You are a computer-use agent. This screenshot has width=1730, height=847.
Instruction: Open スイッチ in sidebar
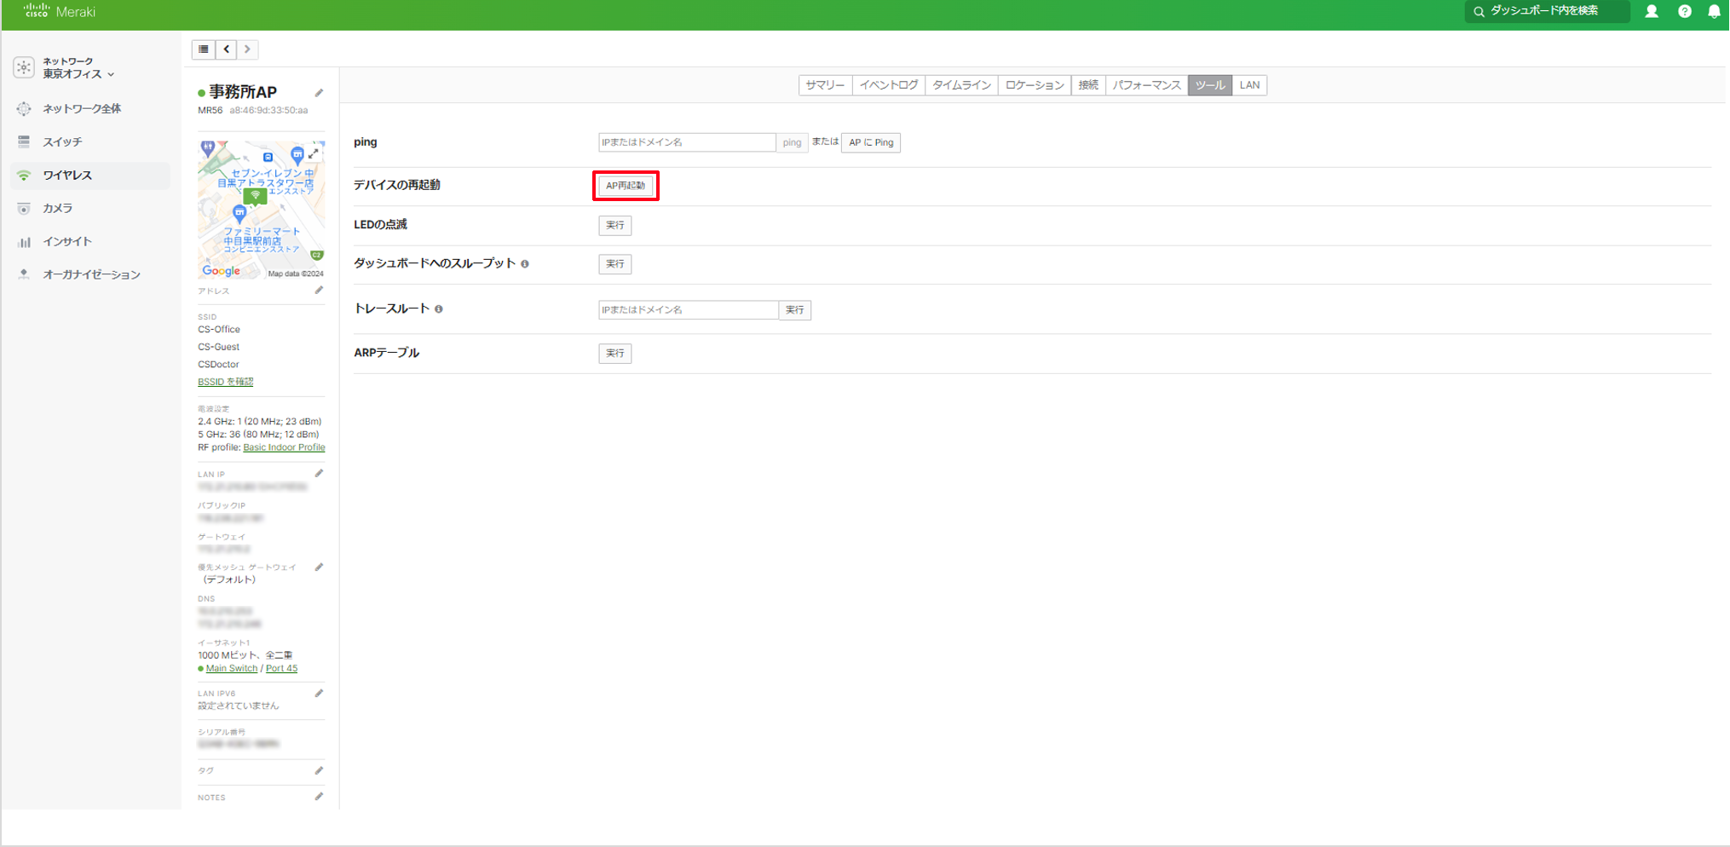click(62, 141)
